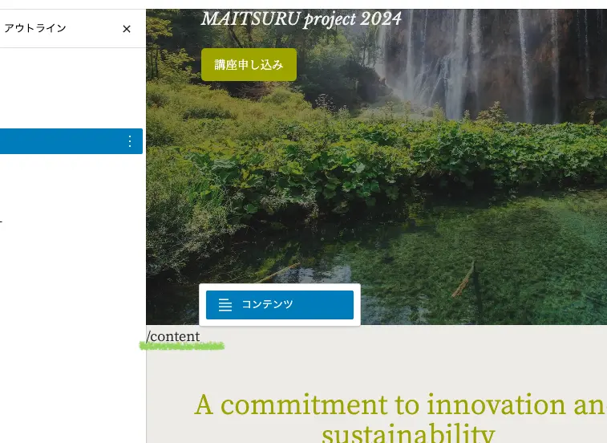The image size is (607, 443).
Task: Click empty outline area above blue row
Action: [x=71, y=88]
